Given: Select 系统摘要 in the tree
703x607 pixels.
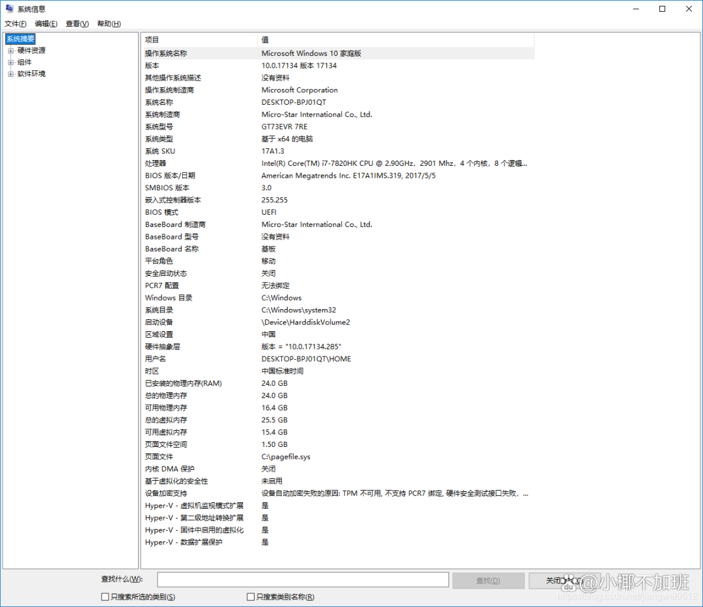Looking at the screenshot, I should click(x=21, y=39).
